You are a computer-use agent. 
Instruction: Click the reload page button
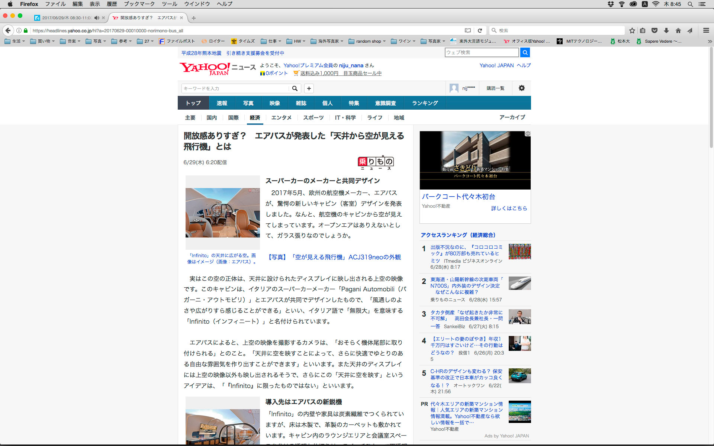coord(480,30)
